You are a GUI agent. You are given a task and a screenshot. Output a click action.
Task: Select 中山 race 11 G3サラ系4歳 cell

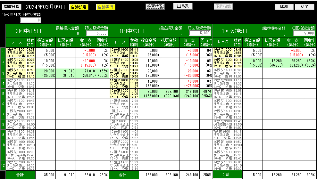click(16, 155)
